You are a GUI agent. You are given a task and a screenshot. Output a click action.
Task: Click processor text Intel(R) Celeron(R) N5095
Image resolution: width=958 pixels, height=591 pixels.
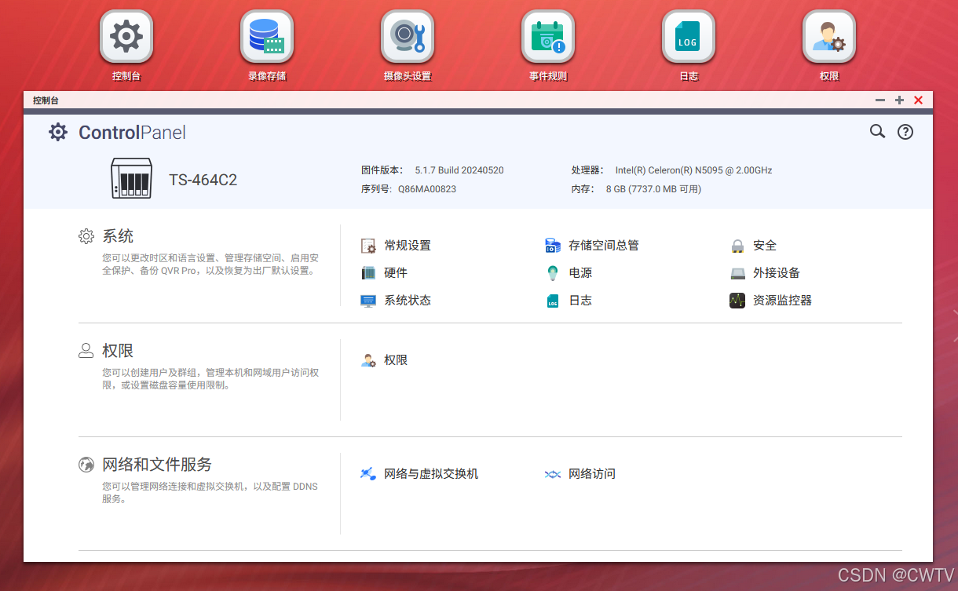tap(693, 170)
